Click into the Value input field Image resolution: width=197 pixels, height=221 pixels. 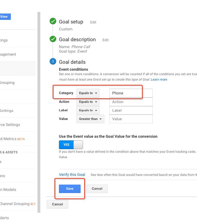[131, 119]
